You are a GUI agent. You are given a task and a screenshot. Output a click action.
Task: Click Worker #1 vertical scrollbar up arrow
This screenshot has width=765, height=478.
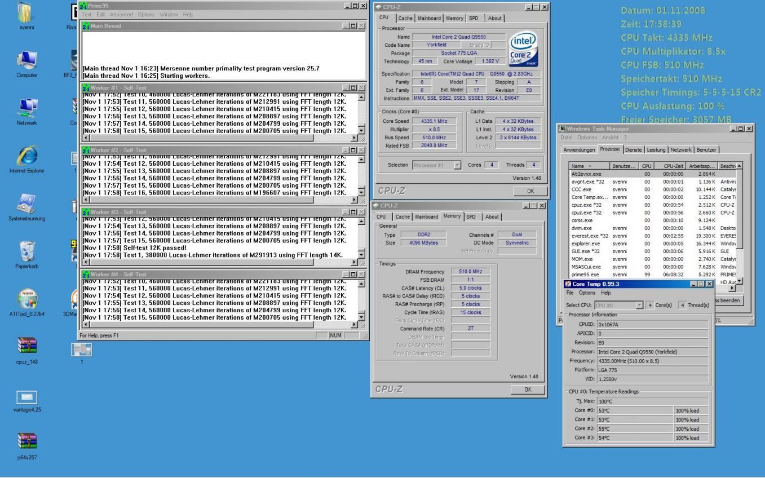pyautogui.click(x=362, y=97)
